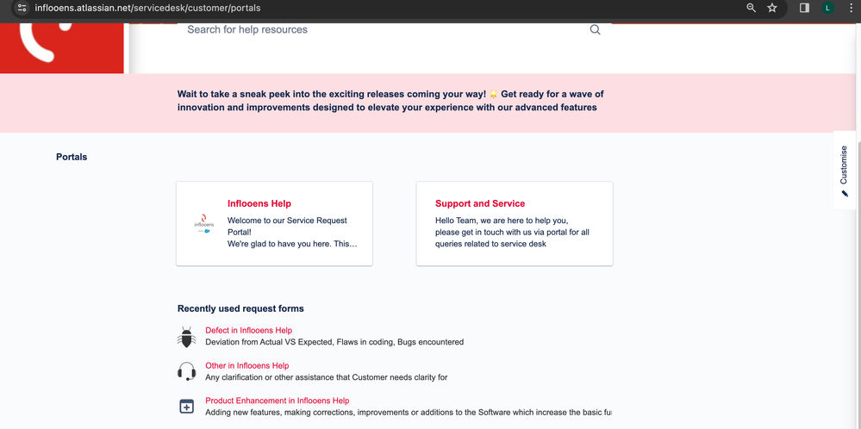Toggle the browser side panel icon
861x429 pixels.
point(804,8)
